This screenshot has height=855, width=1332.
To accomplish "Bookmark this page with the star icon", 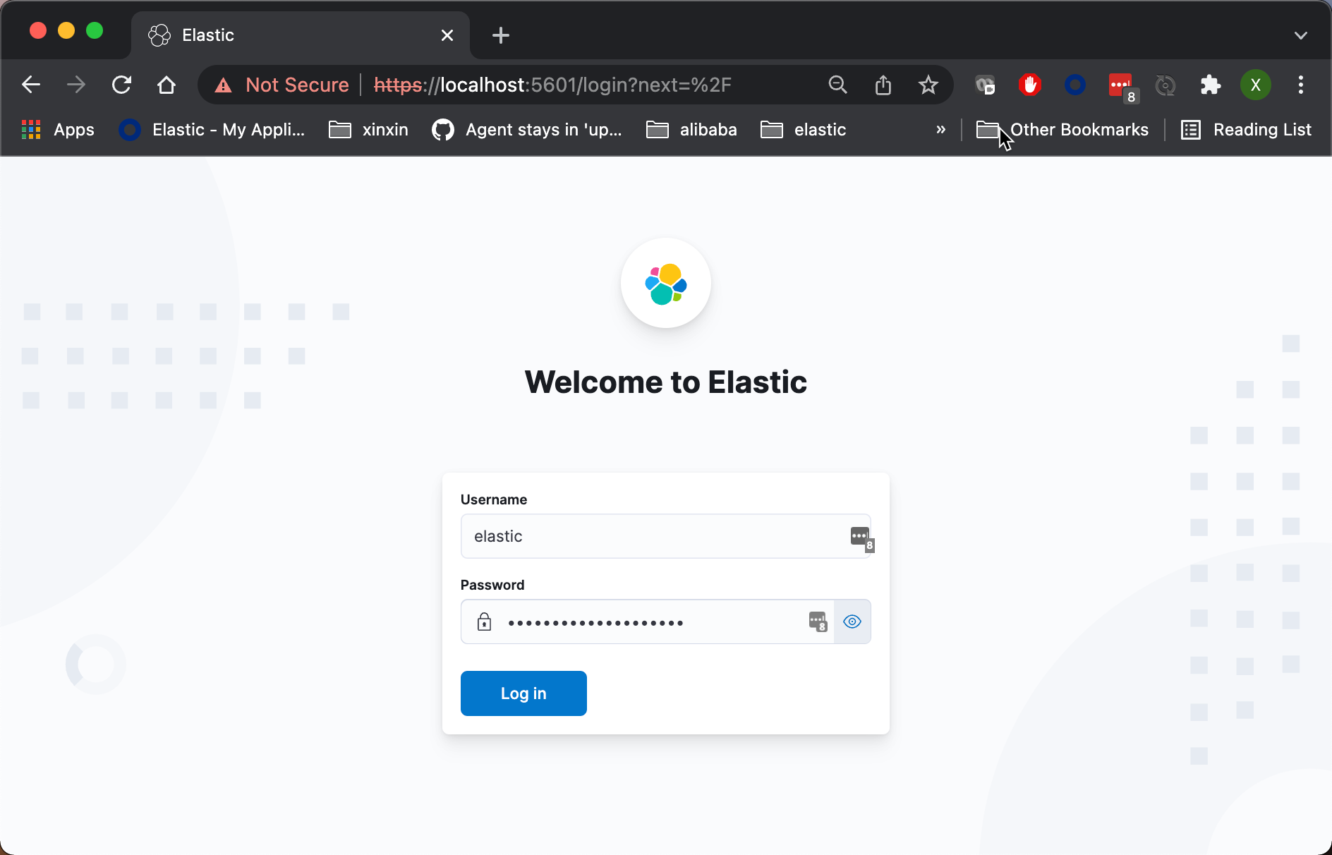I will [928, 85].
